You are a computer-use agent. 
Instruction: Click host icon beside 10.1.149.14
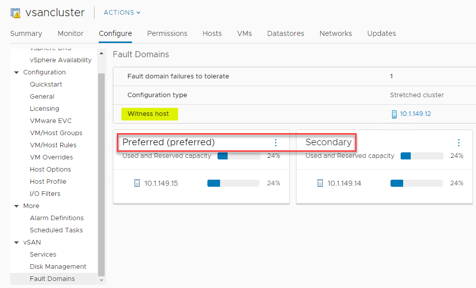(x=320, y=183)
